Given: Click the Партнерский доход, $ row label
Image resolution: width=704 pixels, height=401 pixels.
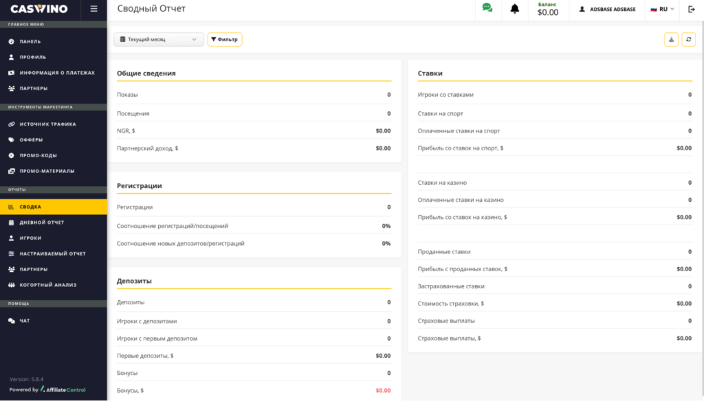Looking at the screenshot, I should tap(148, 148).
